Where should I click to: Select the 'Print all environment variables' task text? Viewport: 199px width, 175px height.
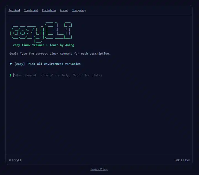(x=53, y=64)
